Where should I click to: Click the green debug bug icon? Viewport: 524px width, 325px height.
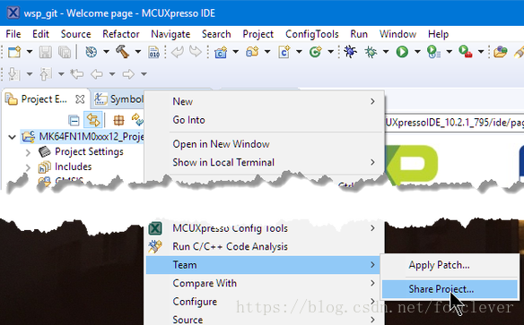point(371,52)
